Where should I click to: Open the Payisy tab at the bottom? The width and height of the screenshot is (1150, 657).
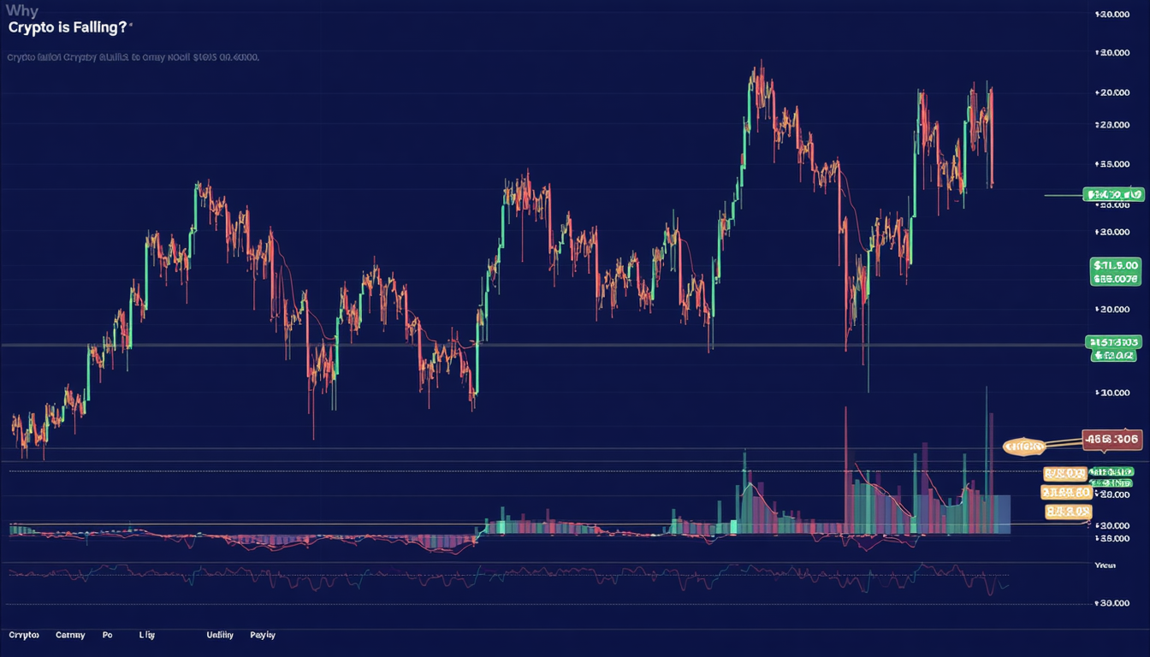pos(263,636)
